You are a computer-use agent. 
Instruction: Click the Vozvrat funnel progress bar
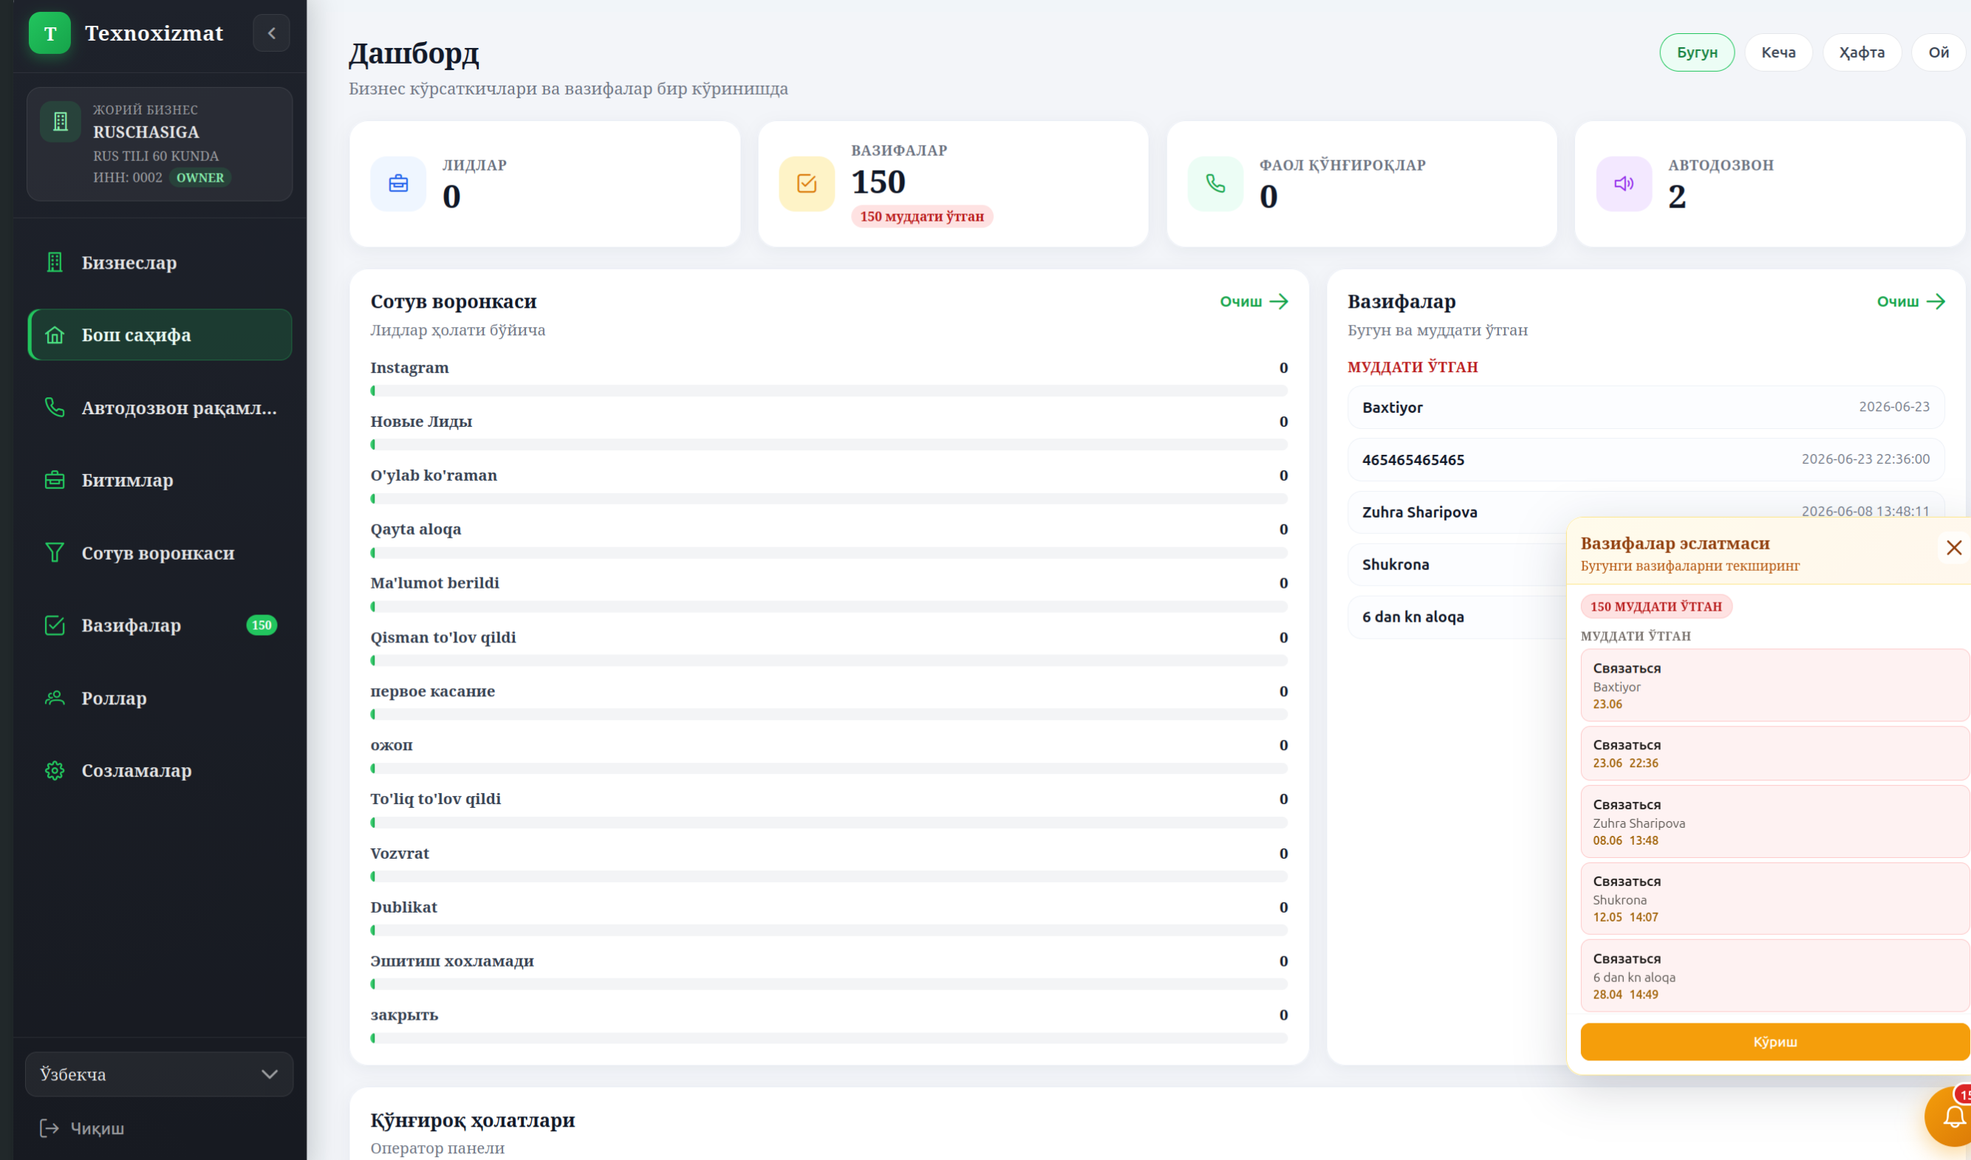(829, 876)
